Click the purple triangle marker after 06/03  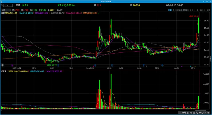[182, 66]
